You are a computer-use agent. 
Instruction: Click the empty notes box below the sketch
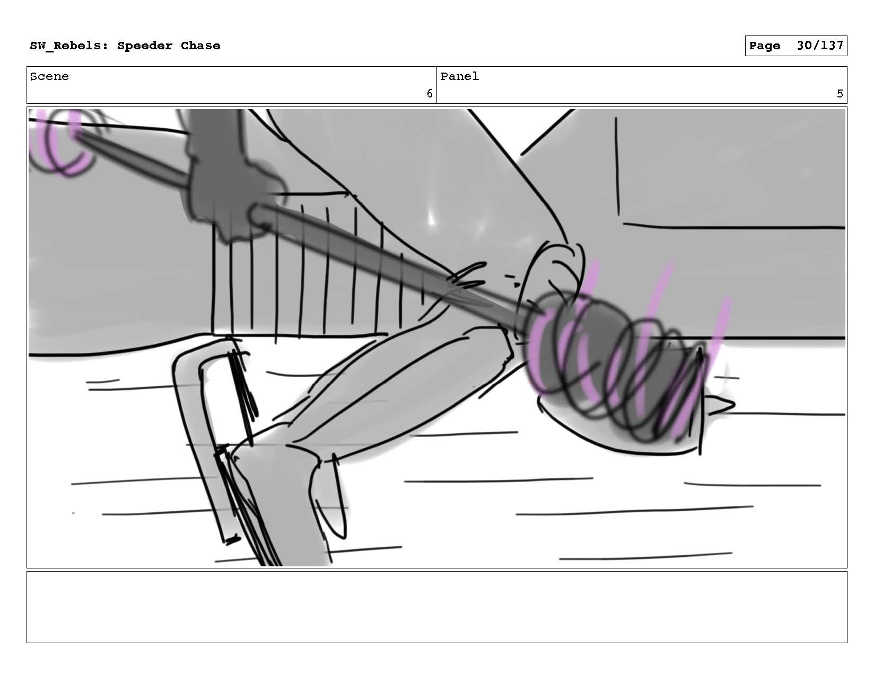(x=436, y=607)
